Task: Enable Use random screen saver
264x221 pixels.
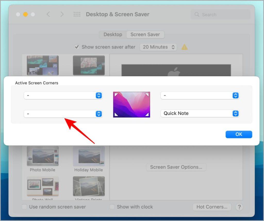Action: (24, 207)
